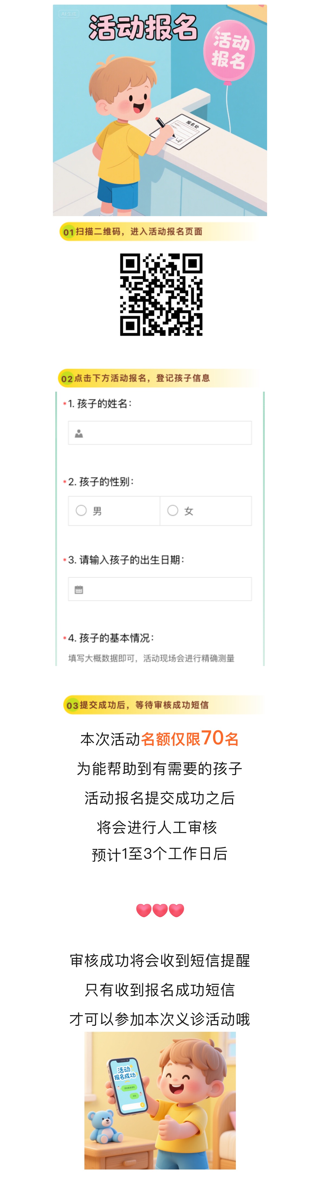
Task: Click the 01 step number badge
Action: pyautogui.click(x=68, y=232)
